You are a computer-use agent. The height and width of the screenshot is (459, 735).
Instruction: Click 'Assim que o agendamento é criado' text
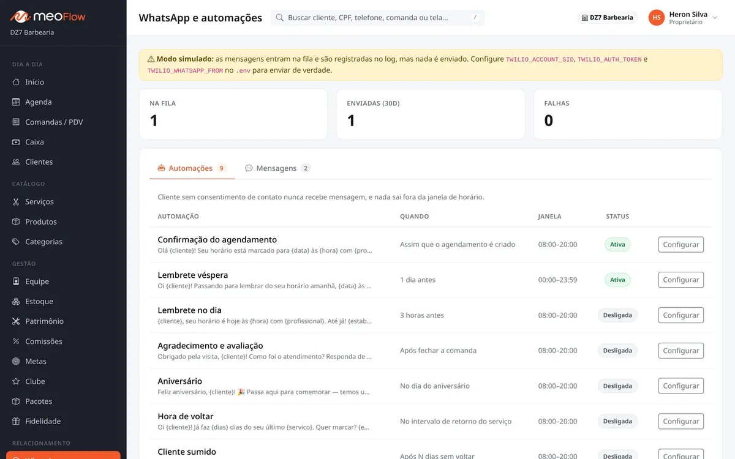458,245
